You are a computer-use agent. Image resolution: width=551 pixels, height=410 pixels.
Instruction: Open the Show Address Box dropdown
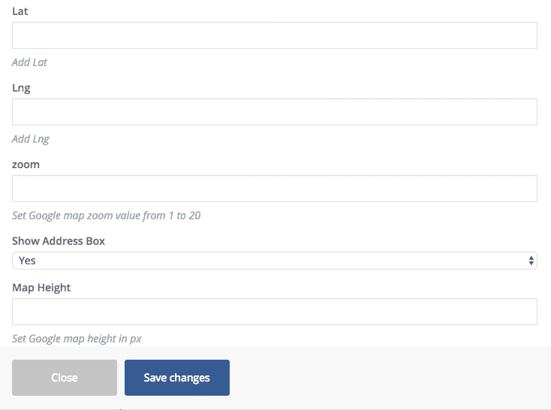(x=274, y=261)
